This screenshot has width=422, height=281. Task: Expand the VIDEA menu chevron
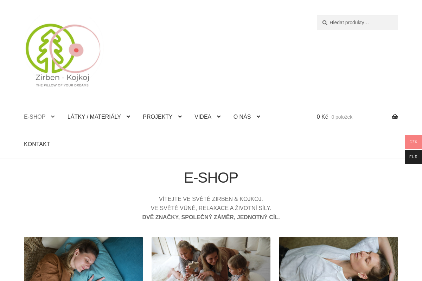[x=219, y=117]
